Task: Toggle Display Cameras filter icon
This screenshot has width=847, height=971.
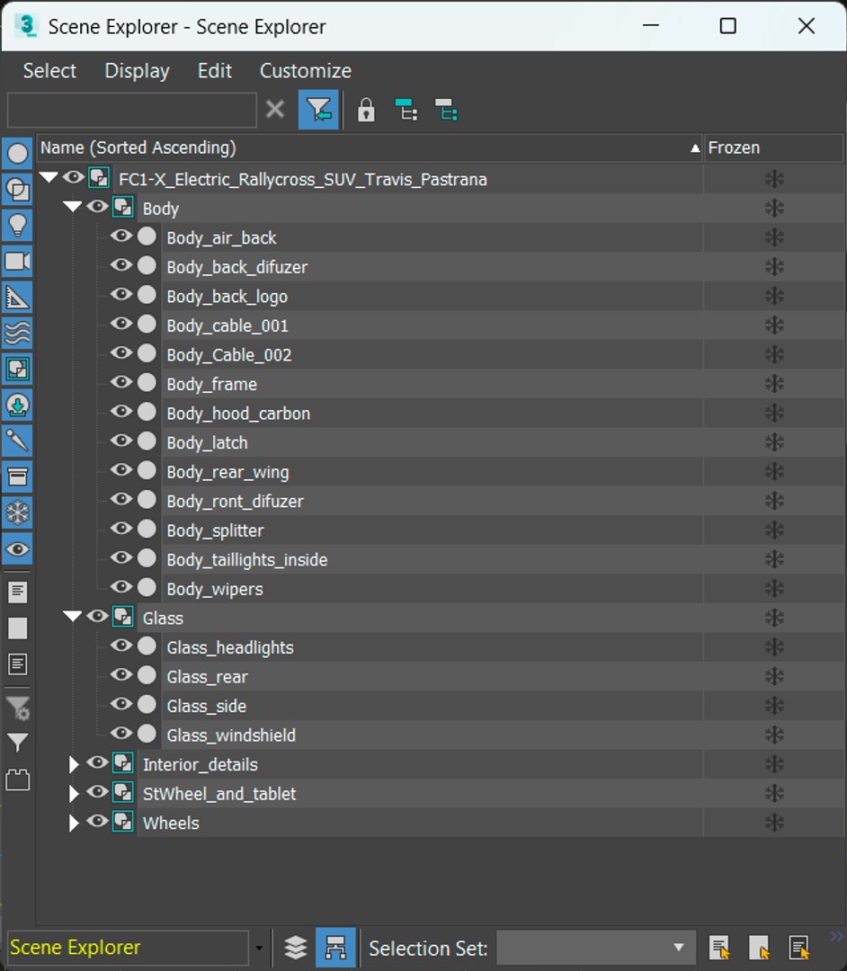Action: (x=17, y=261)
